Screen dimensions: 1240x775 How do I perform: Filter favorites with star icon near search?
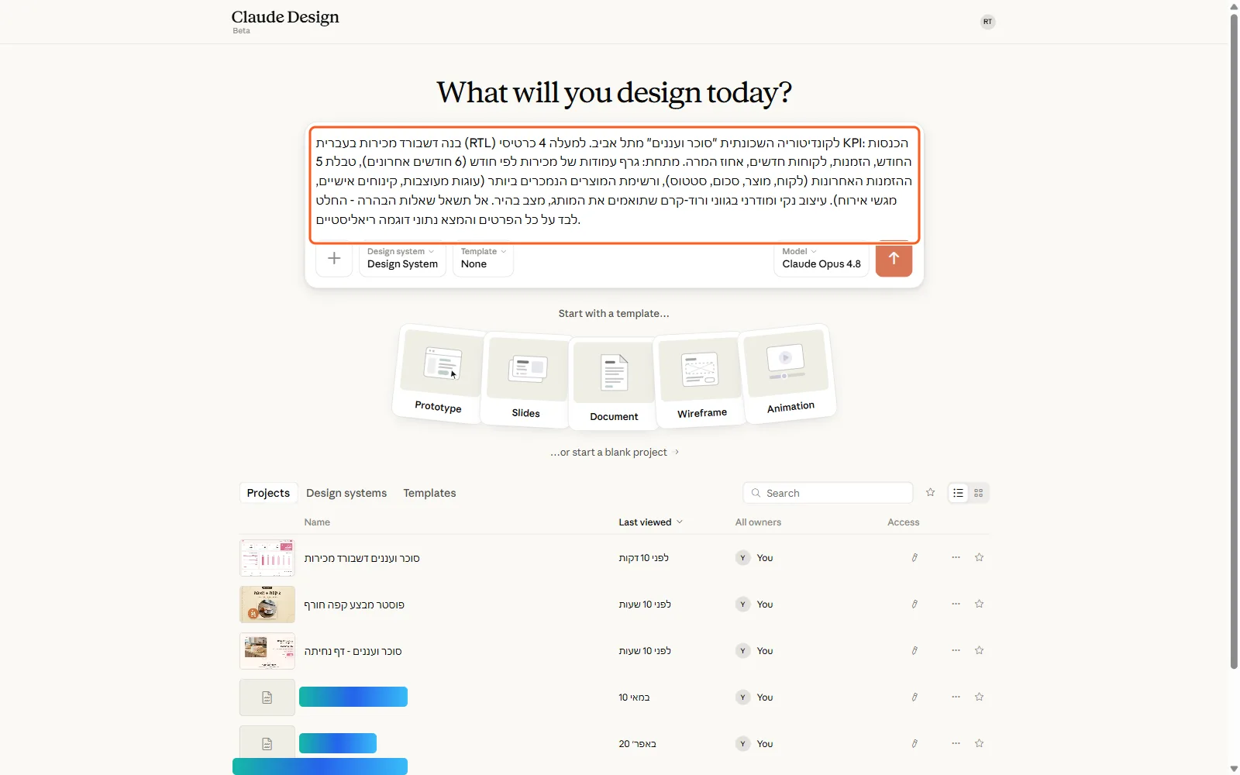931,493
